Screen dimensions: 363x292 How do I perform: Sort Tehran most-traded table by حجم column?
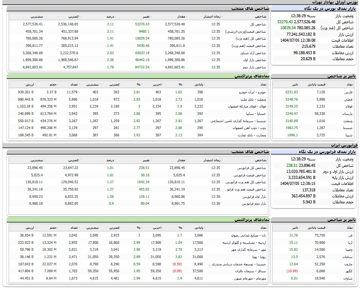53,85
